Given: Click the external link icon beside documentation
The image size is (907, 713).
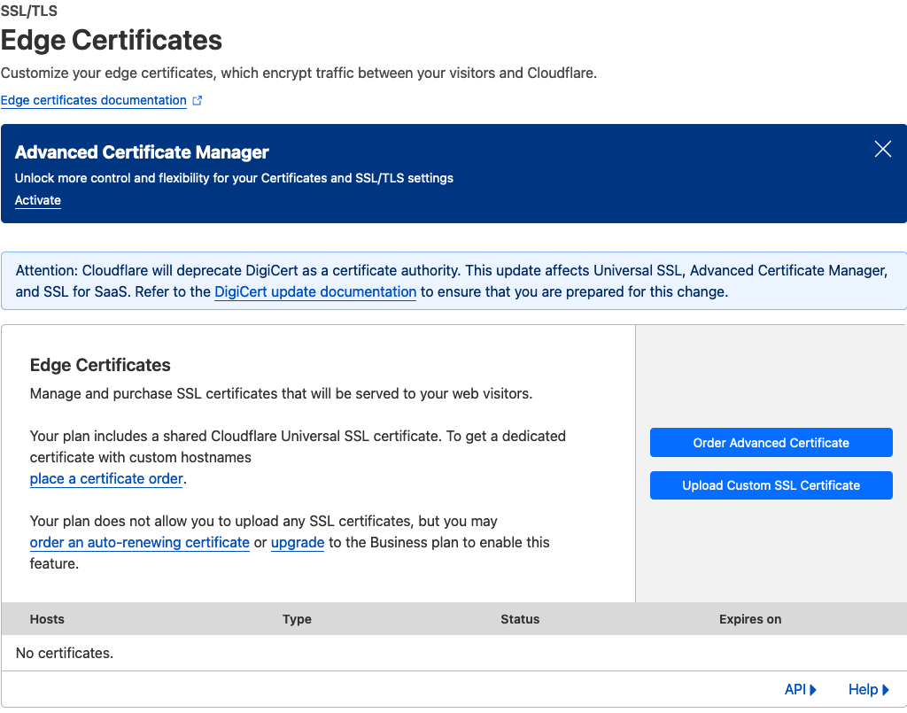Looking at the screenshot, I should click(x=198, y=101).
